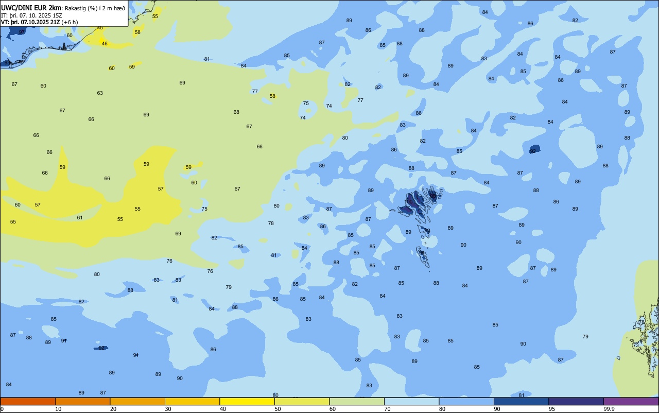The width and height of the screenshot is (659, 413).
Task: Click the '46' humidity value in yellow area
Action: point(105,44)
